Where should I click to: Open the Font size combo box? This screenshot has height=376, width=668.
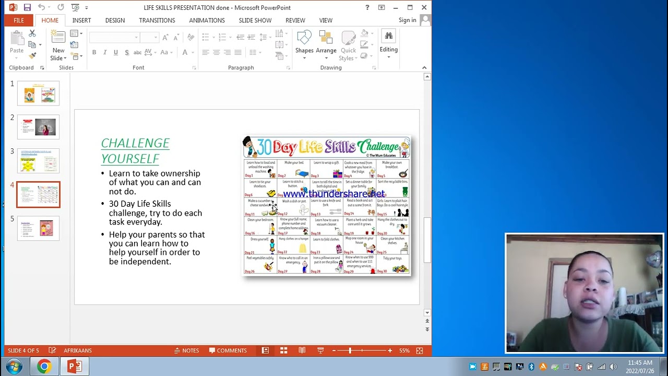149,37
